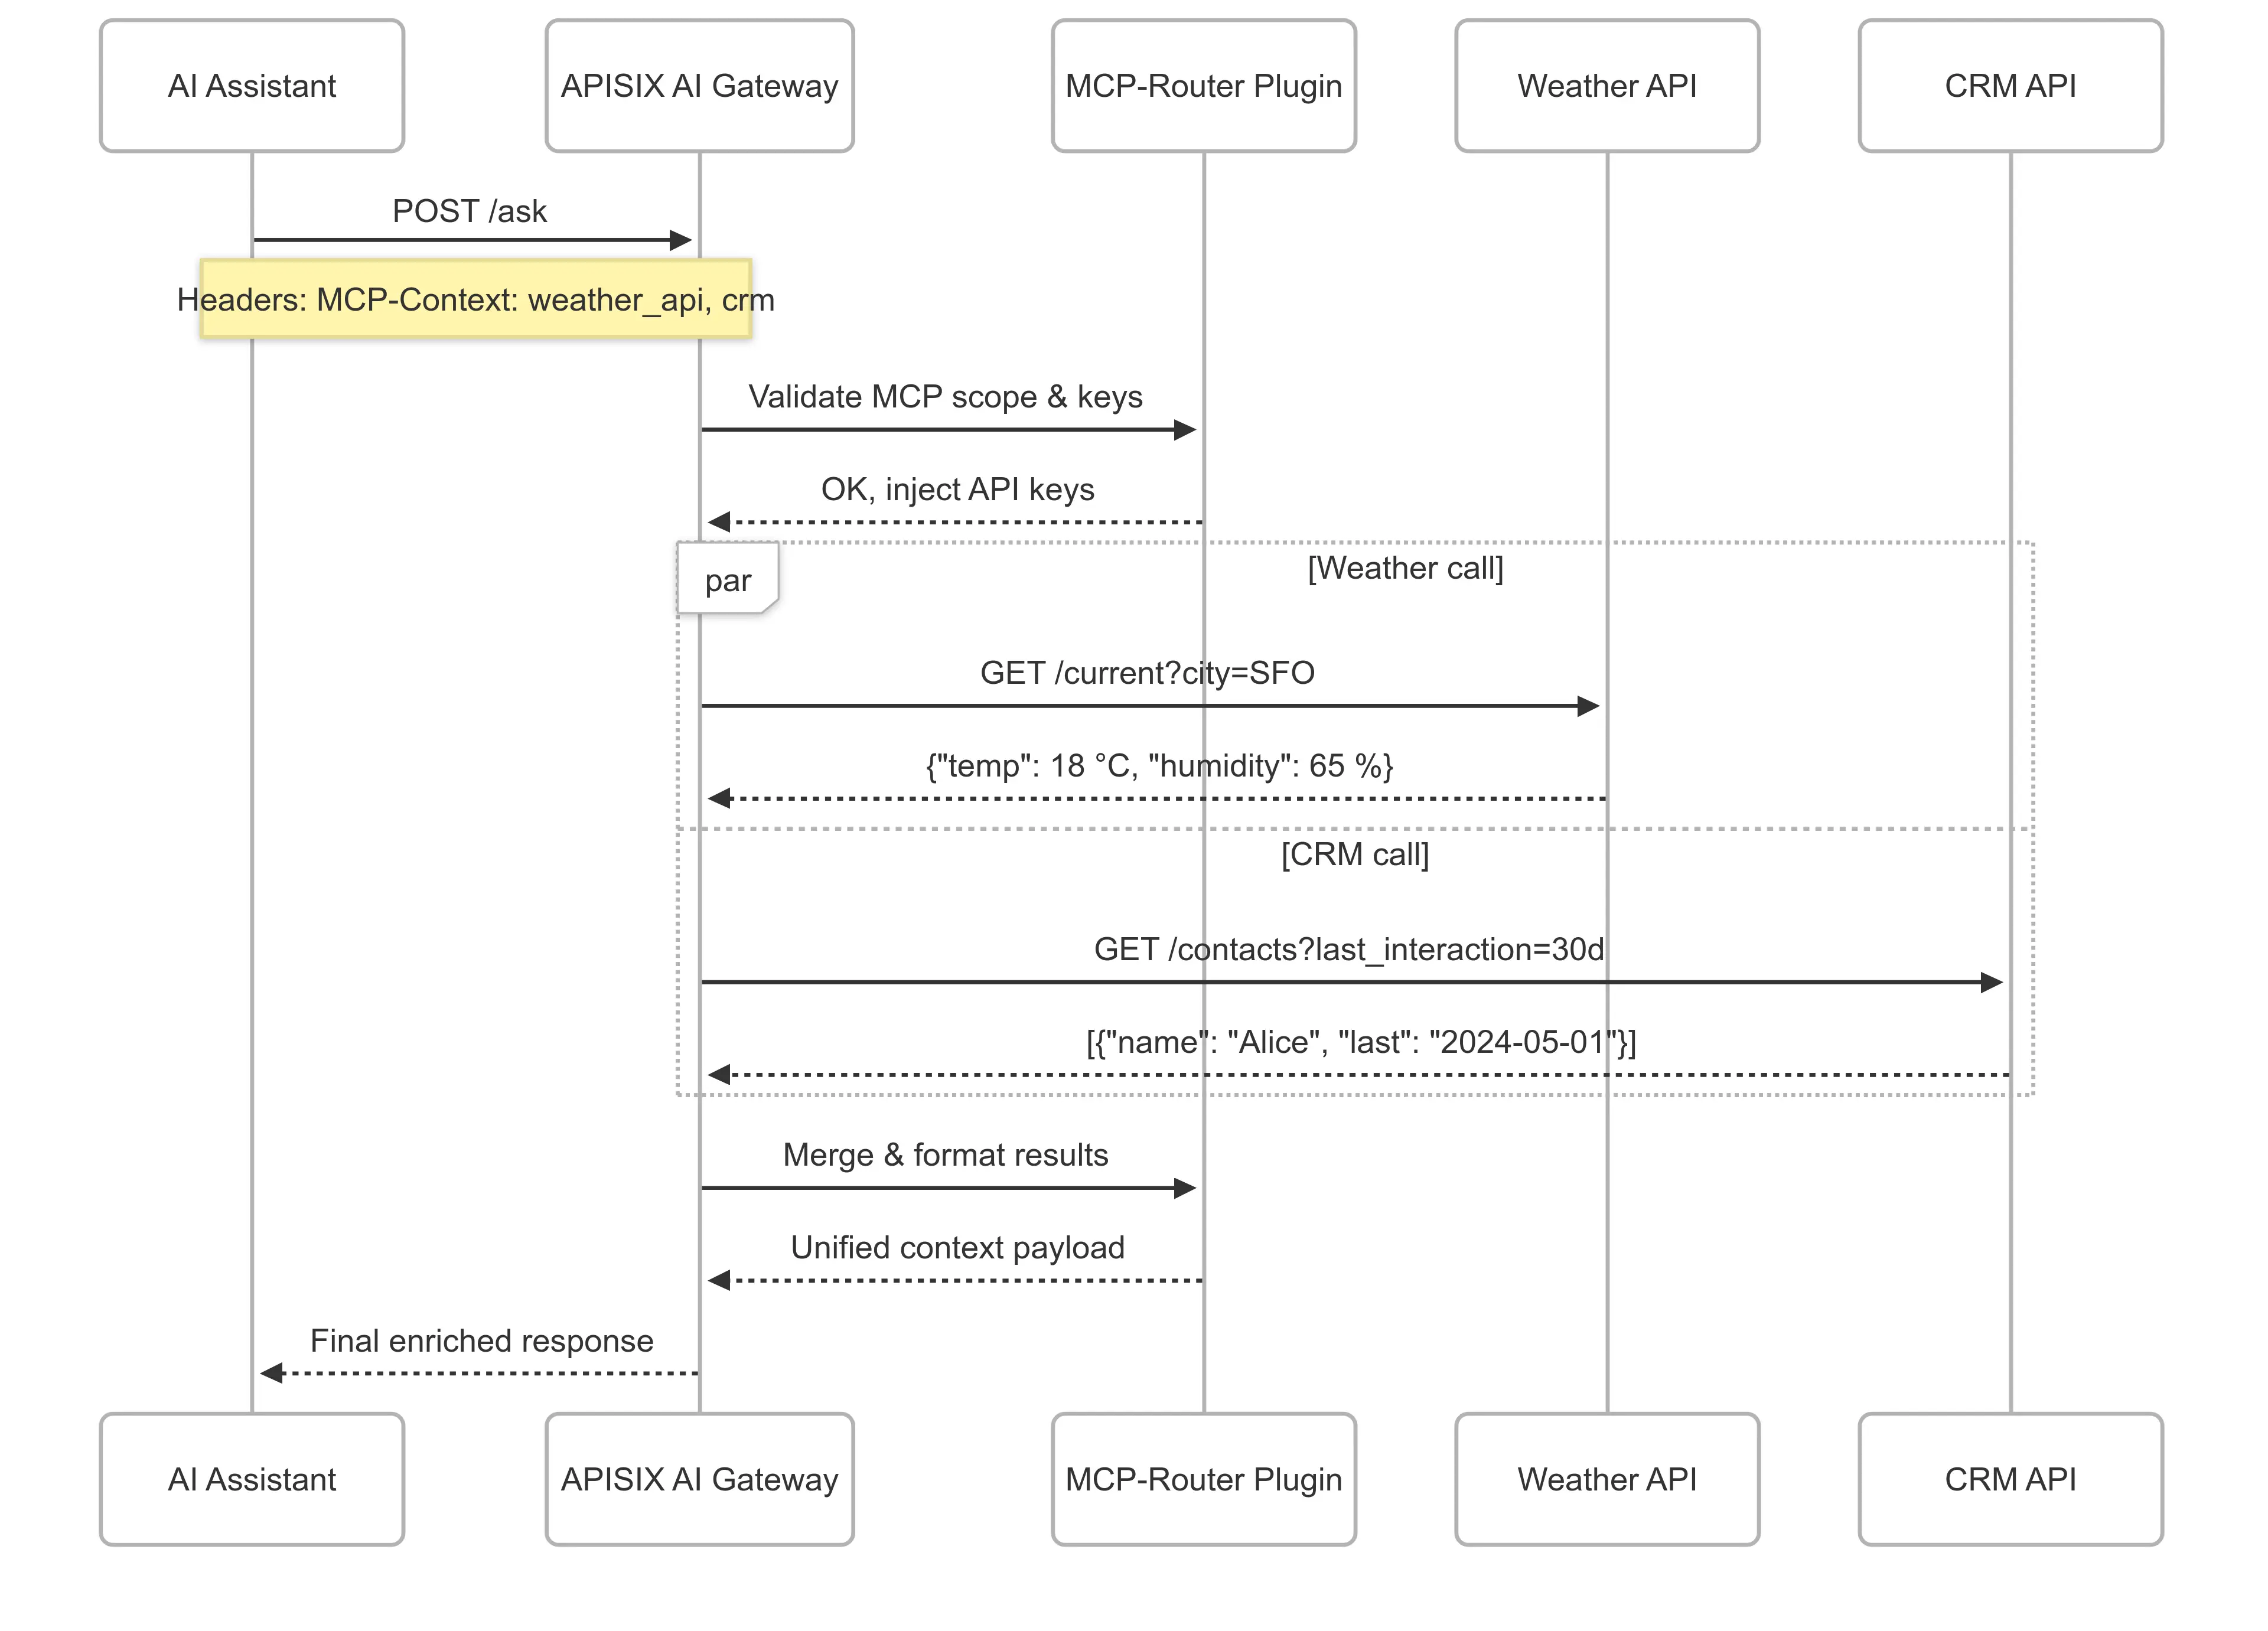The height and width of the screenshot is (1631, 2268).
Task: Select the bottom MCP-Router Plugin participant box
Action: (1203, 1479)
